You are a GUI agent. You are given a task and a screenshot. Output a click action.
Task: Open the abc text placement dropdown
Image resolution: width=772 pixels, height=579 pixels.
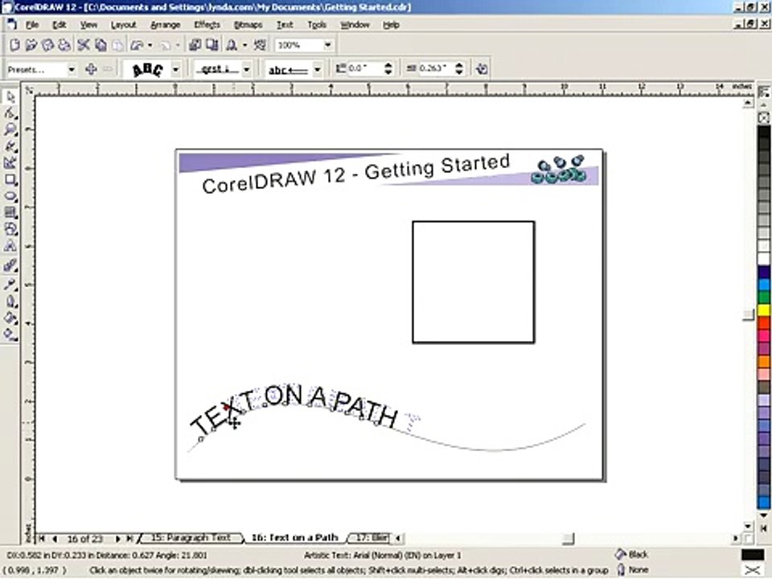[318, 69]
